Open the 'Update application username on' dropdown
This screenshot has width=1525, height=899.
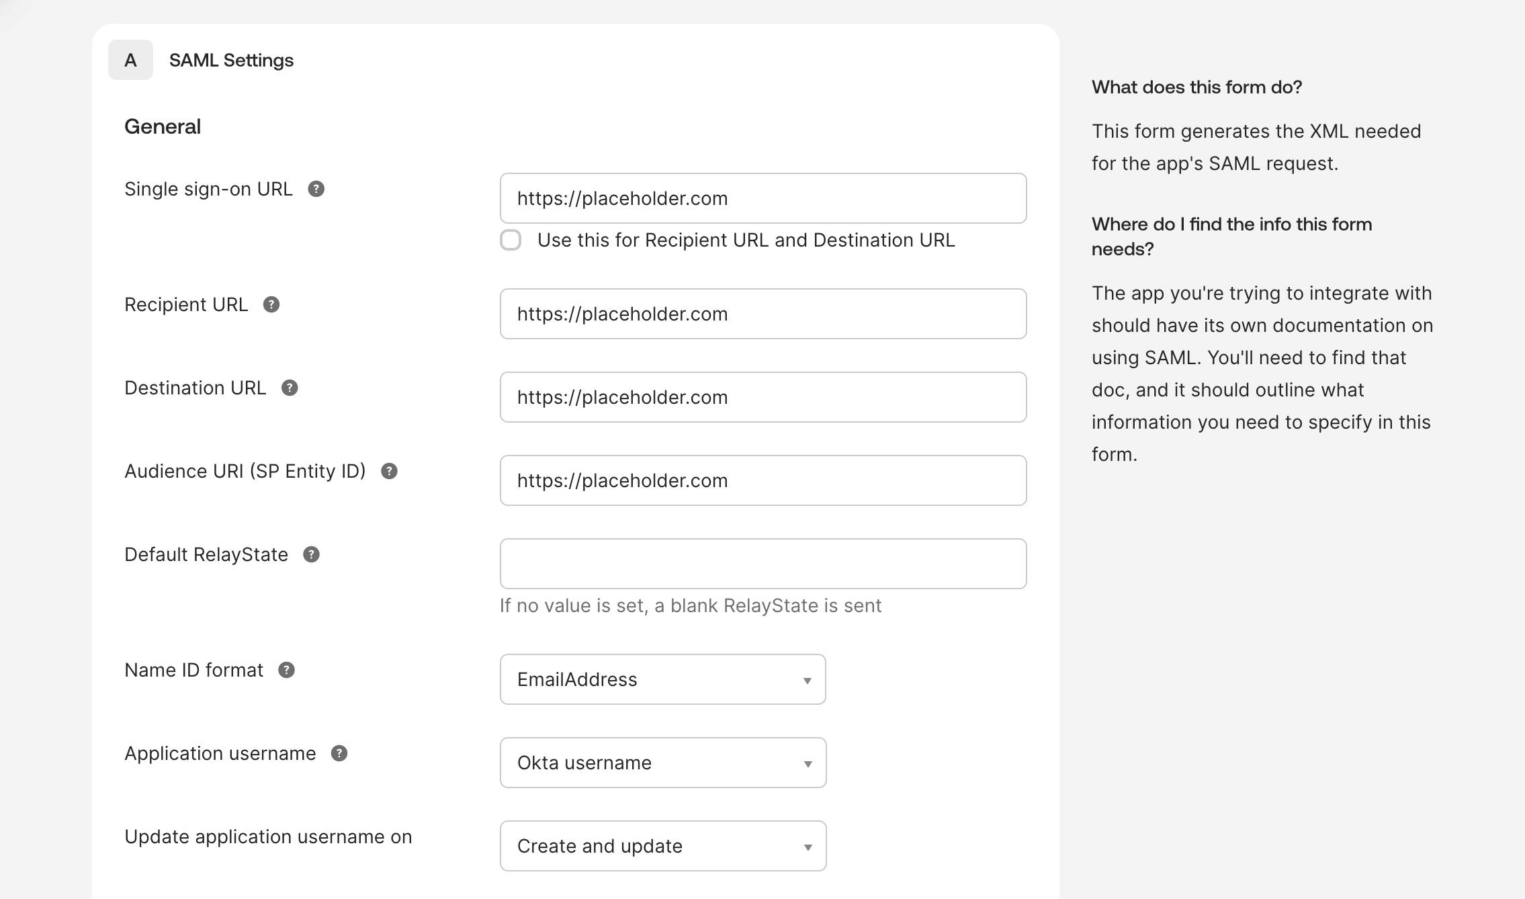tap(663, 846)
